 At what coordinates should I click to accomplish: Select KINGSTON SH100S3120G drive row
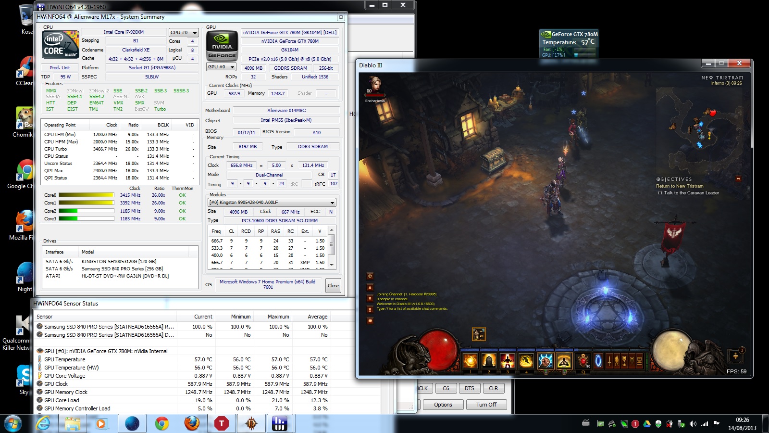pos(120,262)
